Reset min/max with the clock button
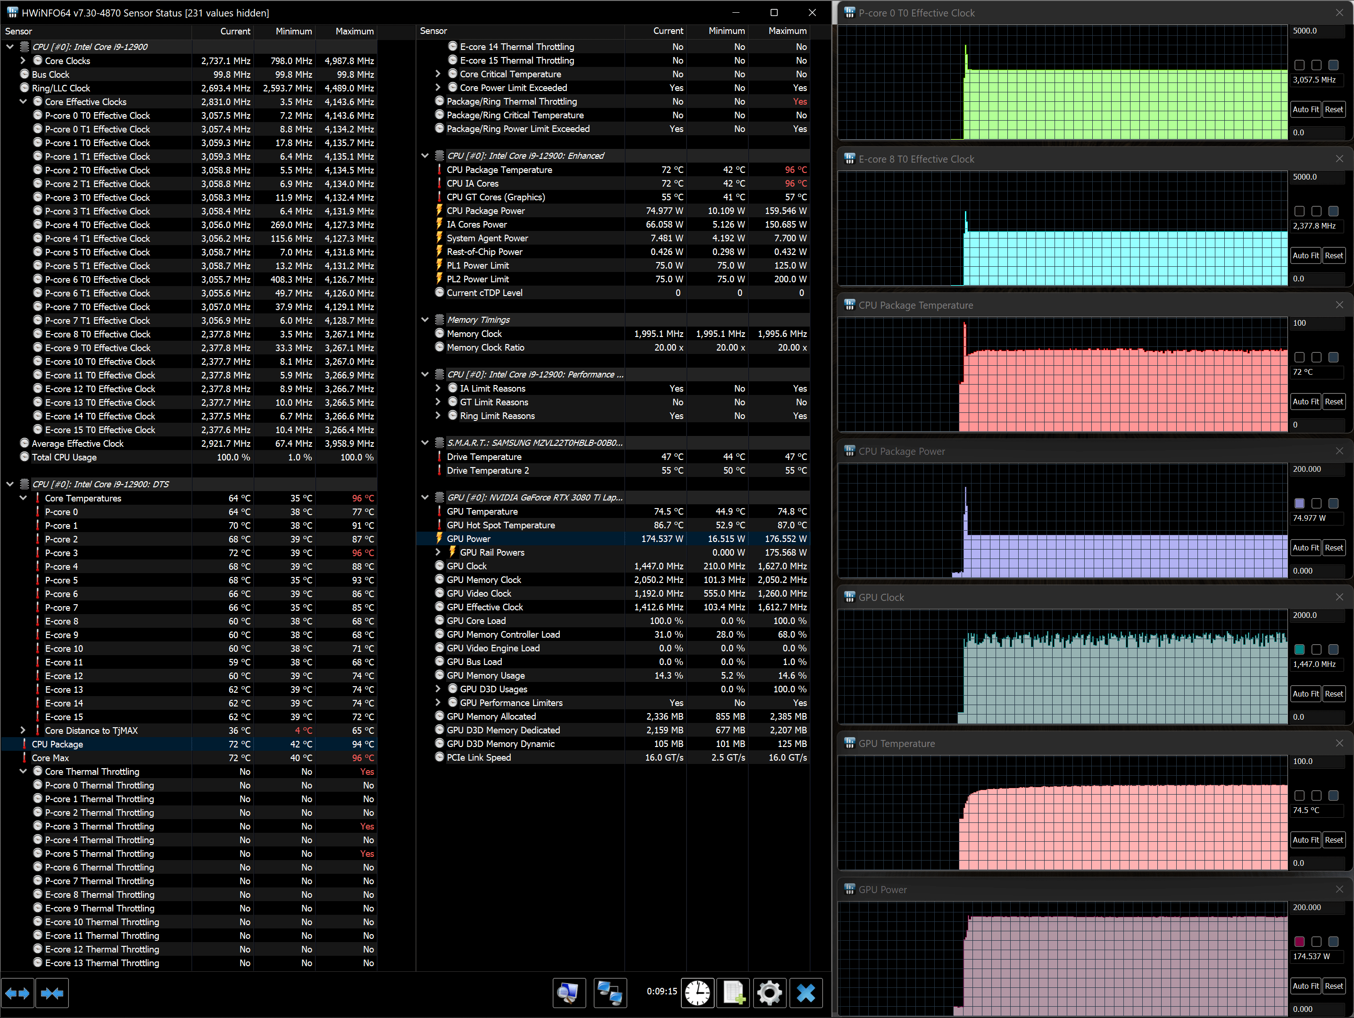Screen dimensions: 1354x1018 (697, 992)
